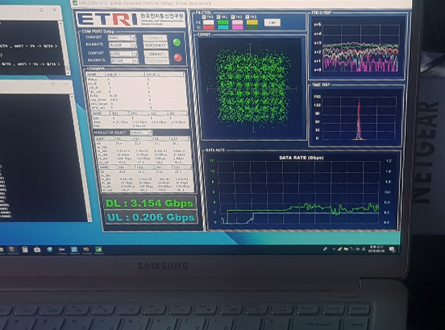The image size is (445, 330).
Task: Click the red connection status indicator
Action: (x=178, y=57)
